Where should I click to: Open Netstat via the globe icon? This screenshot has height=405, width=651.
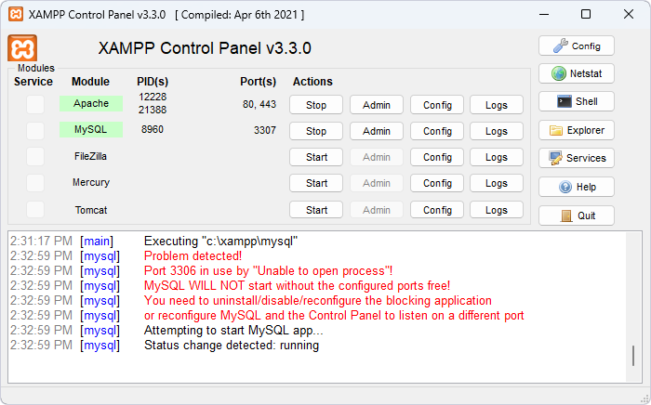[x=577, y=73]
